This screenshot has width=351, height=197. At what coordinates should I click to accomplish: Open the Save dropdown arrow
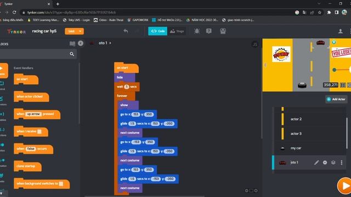[x=80, y=31]
